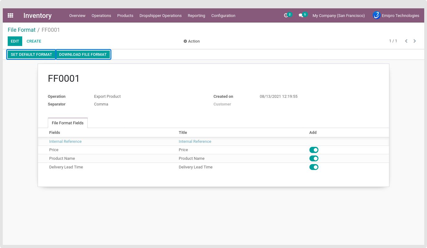Screen dimensions: 427x248
Task: Open the Dropshipper Operations menu
Action: tap(160, 16)
